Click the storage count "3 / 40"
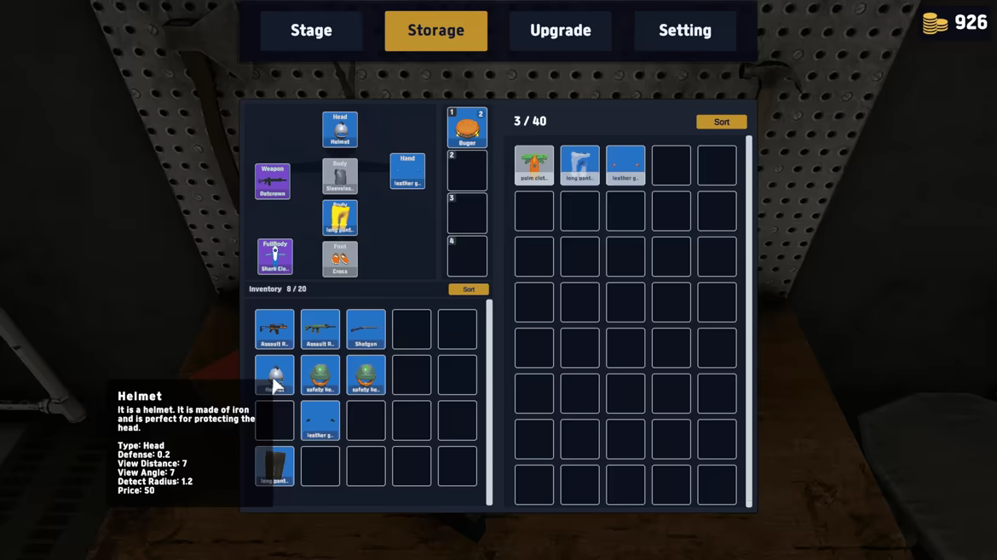Screen dimensions: 997x560 530,121
